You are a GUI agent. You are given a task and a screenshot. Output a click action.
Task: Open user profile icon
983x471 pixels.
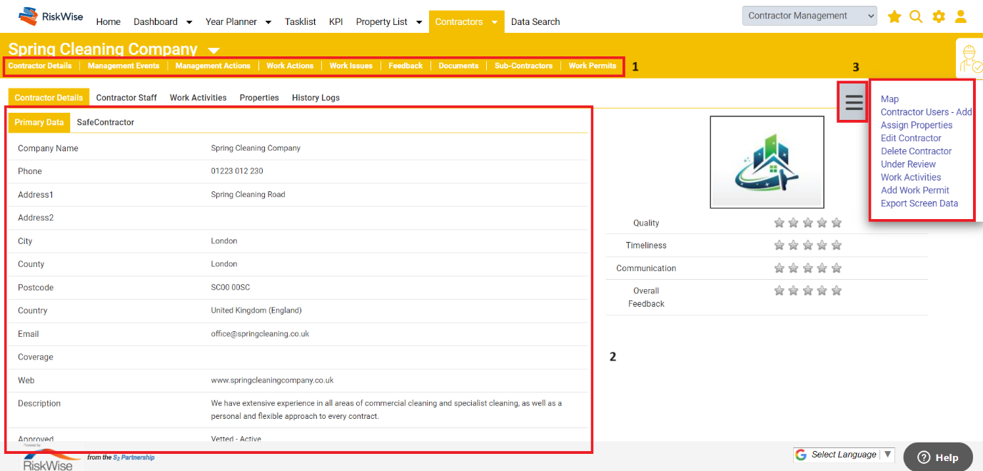pyautogui.click(x=961, y=16)
